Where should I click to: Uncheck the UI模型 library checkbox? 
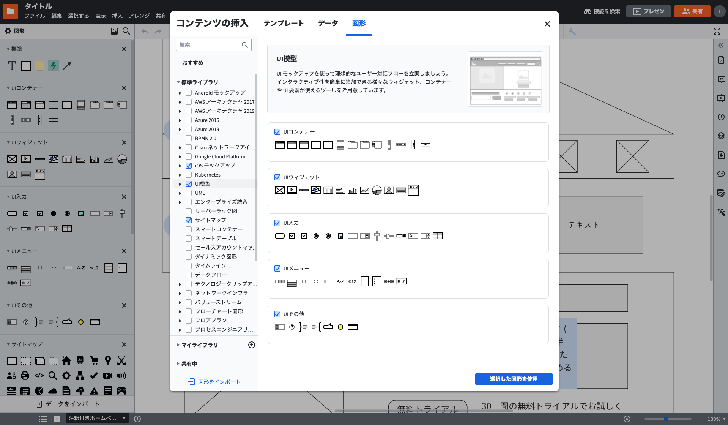point(189,184)
